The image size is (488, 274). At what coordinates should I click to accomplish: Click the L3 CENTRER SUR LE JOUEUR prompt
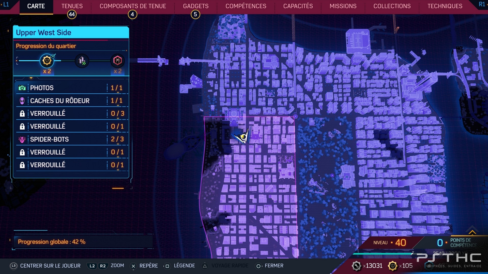click(45, 266)
